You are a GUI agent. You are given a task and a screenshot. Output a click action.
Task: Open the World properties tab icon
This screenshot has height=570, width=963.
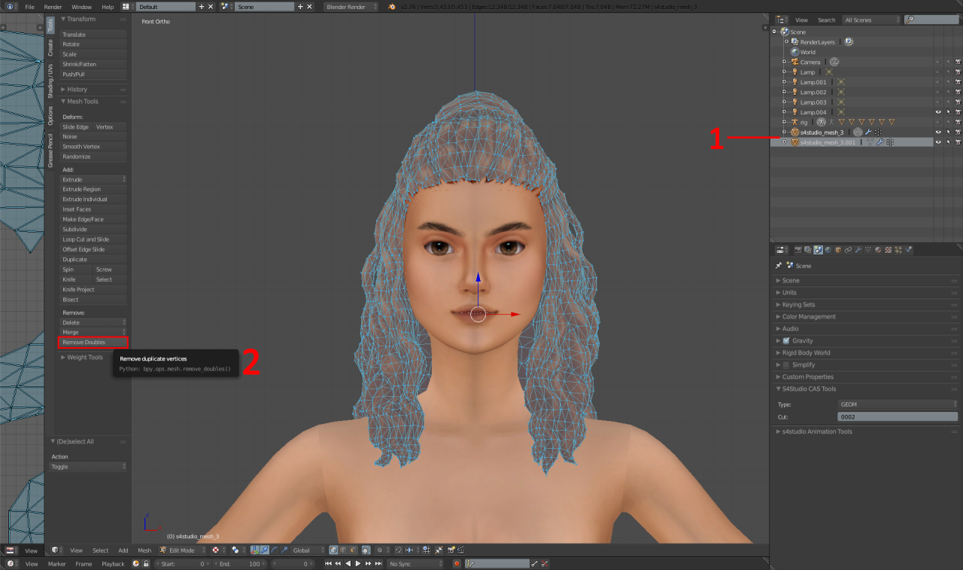(x=828, y=250)
